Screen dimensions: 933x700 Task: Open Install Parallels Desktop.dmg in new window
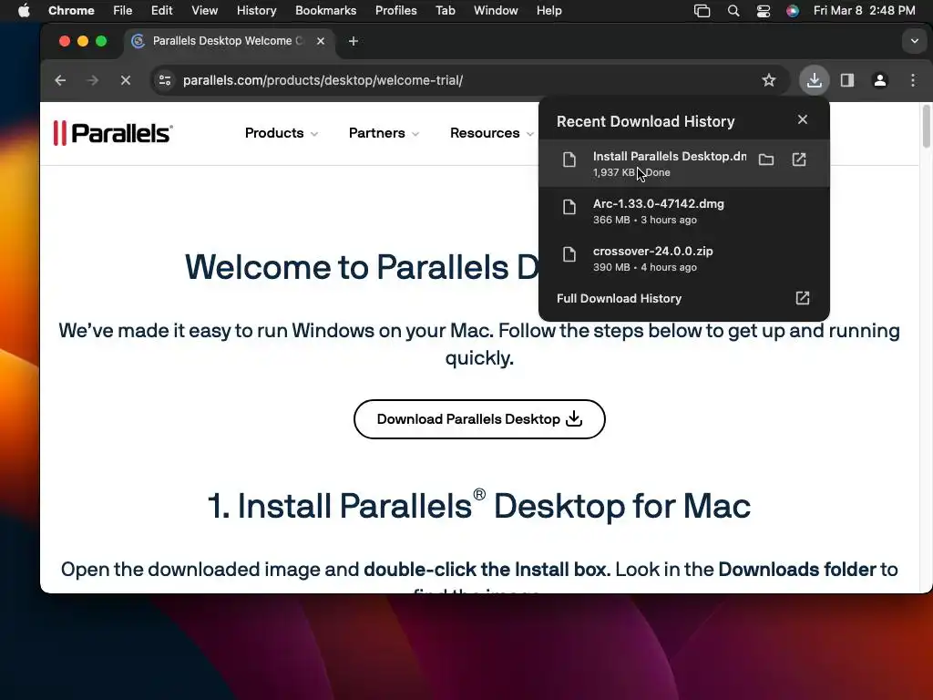[x=799, y=160]
